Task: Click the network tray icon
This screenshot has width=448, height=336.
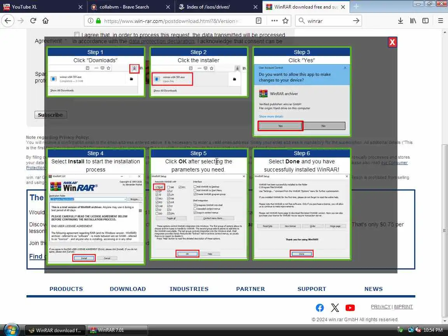Action: click(411, 330)
